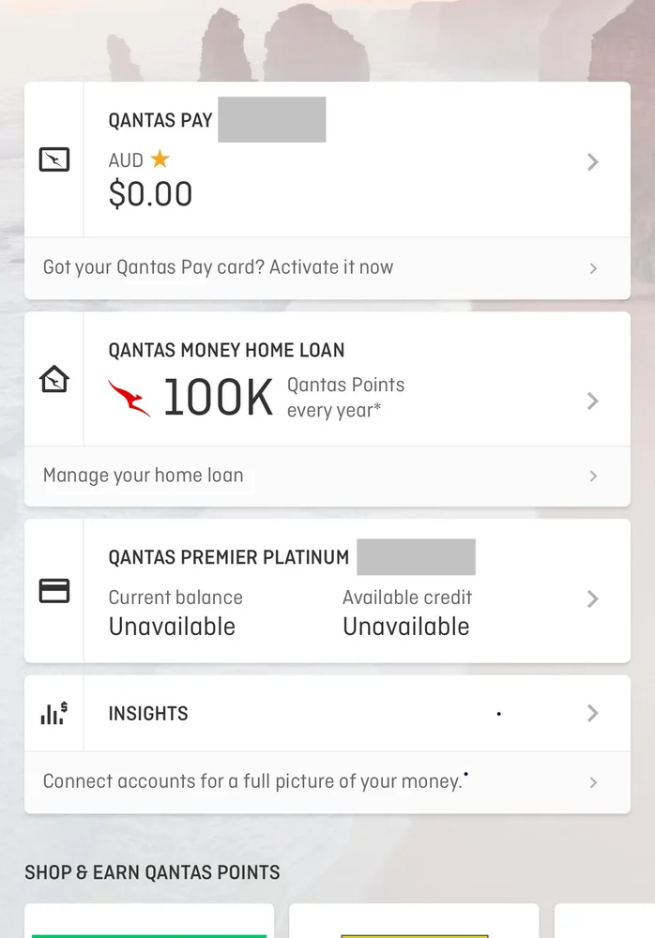The width and height of the screenshot is (655, 938).
Task: Open Qantas Money Home Loan chevron
Action: (x=592, y=401)
